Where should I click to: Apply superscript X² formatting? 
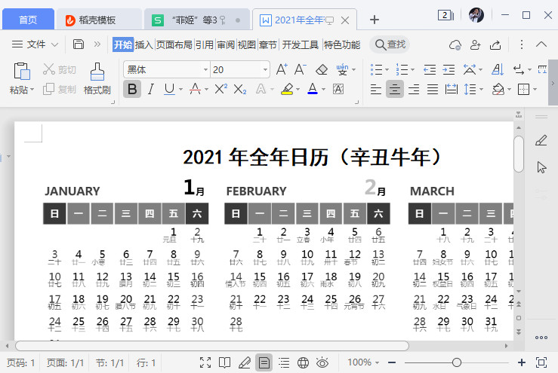[221, 89]
